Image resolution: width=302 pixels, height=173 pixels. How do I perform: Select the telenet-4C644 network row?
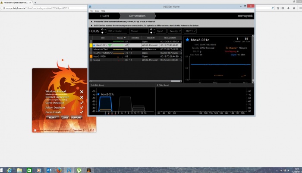point(135,49)
